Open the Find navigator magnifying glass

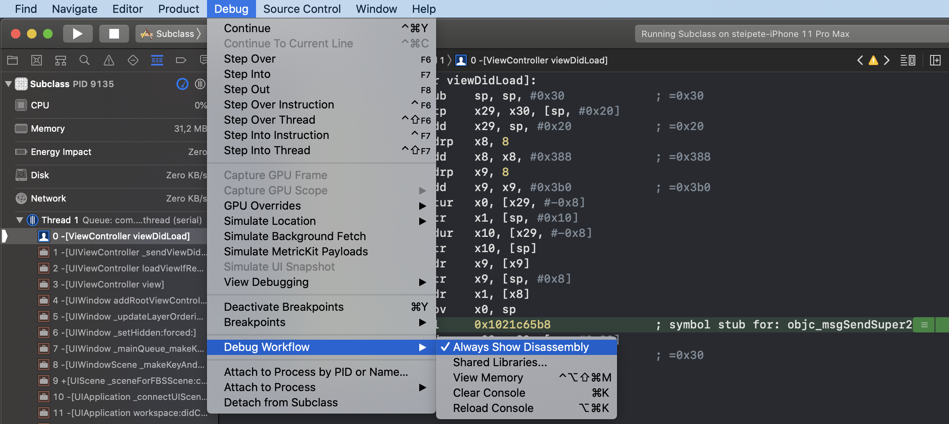point(84,60)
